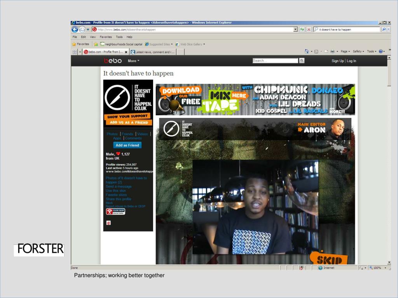Open the command bar Tools dropdown
This screenshot has width=398, height=298.
coord(372,52)
